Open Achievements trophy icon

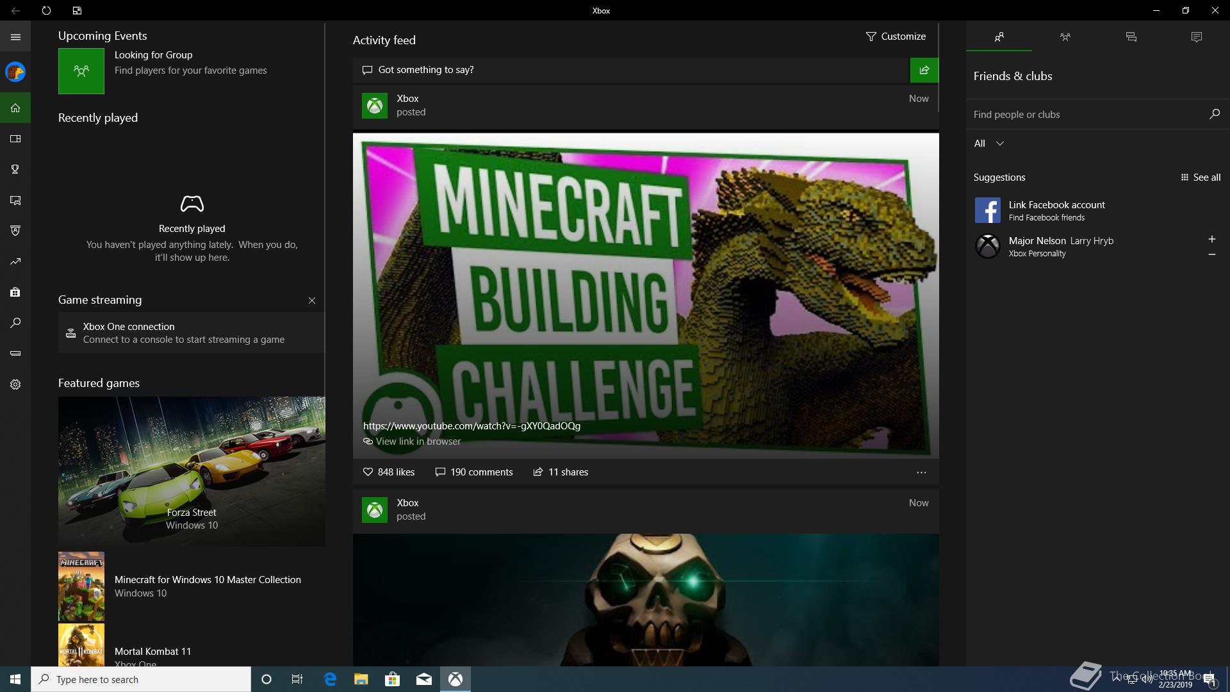pyautogui.click(x=15, y=169)
